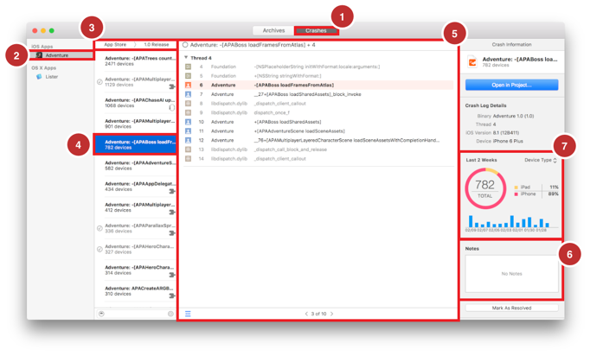Viewport: 590px width, 356px height.
Task: Select the Adventure app in iOS Apps
Action: coord(61,55)
